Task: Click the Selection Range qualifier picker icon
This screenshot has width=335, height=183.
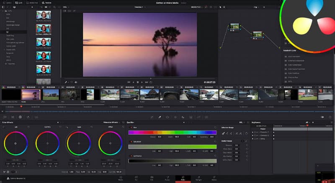Action: pyautogui.click(x=224, y=133)
